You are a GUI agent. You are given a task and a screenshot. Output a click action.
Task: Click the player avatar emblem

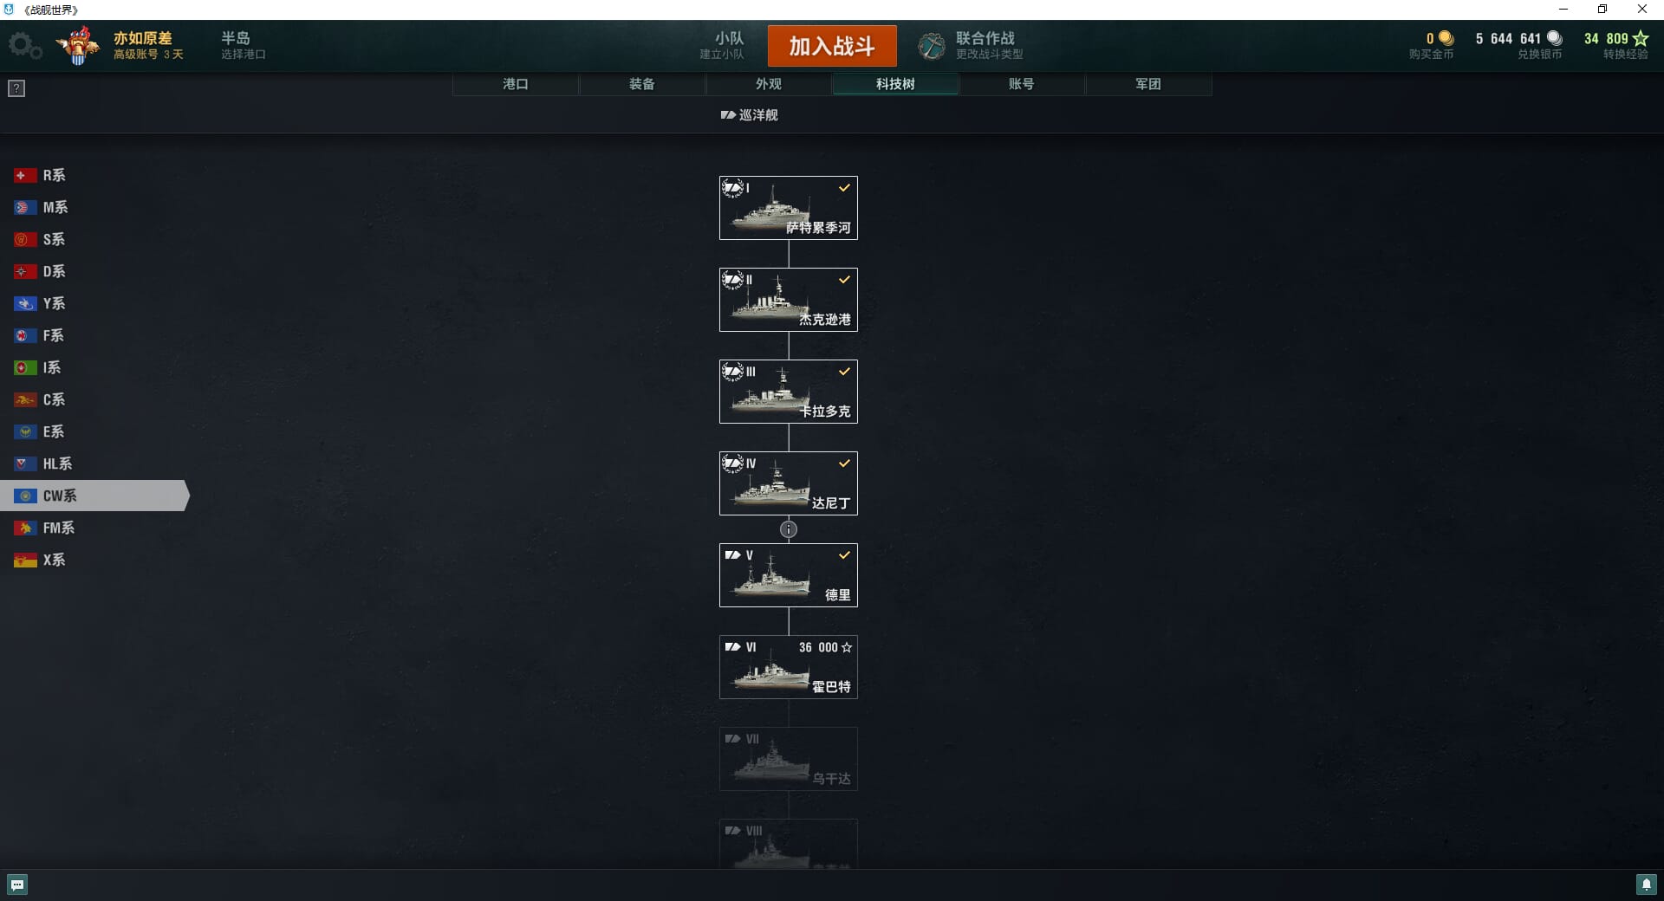[x=78, y=45]
